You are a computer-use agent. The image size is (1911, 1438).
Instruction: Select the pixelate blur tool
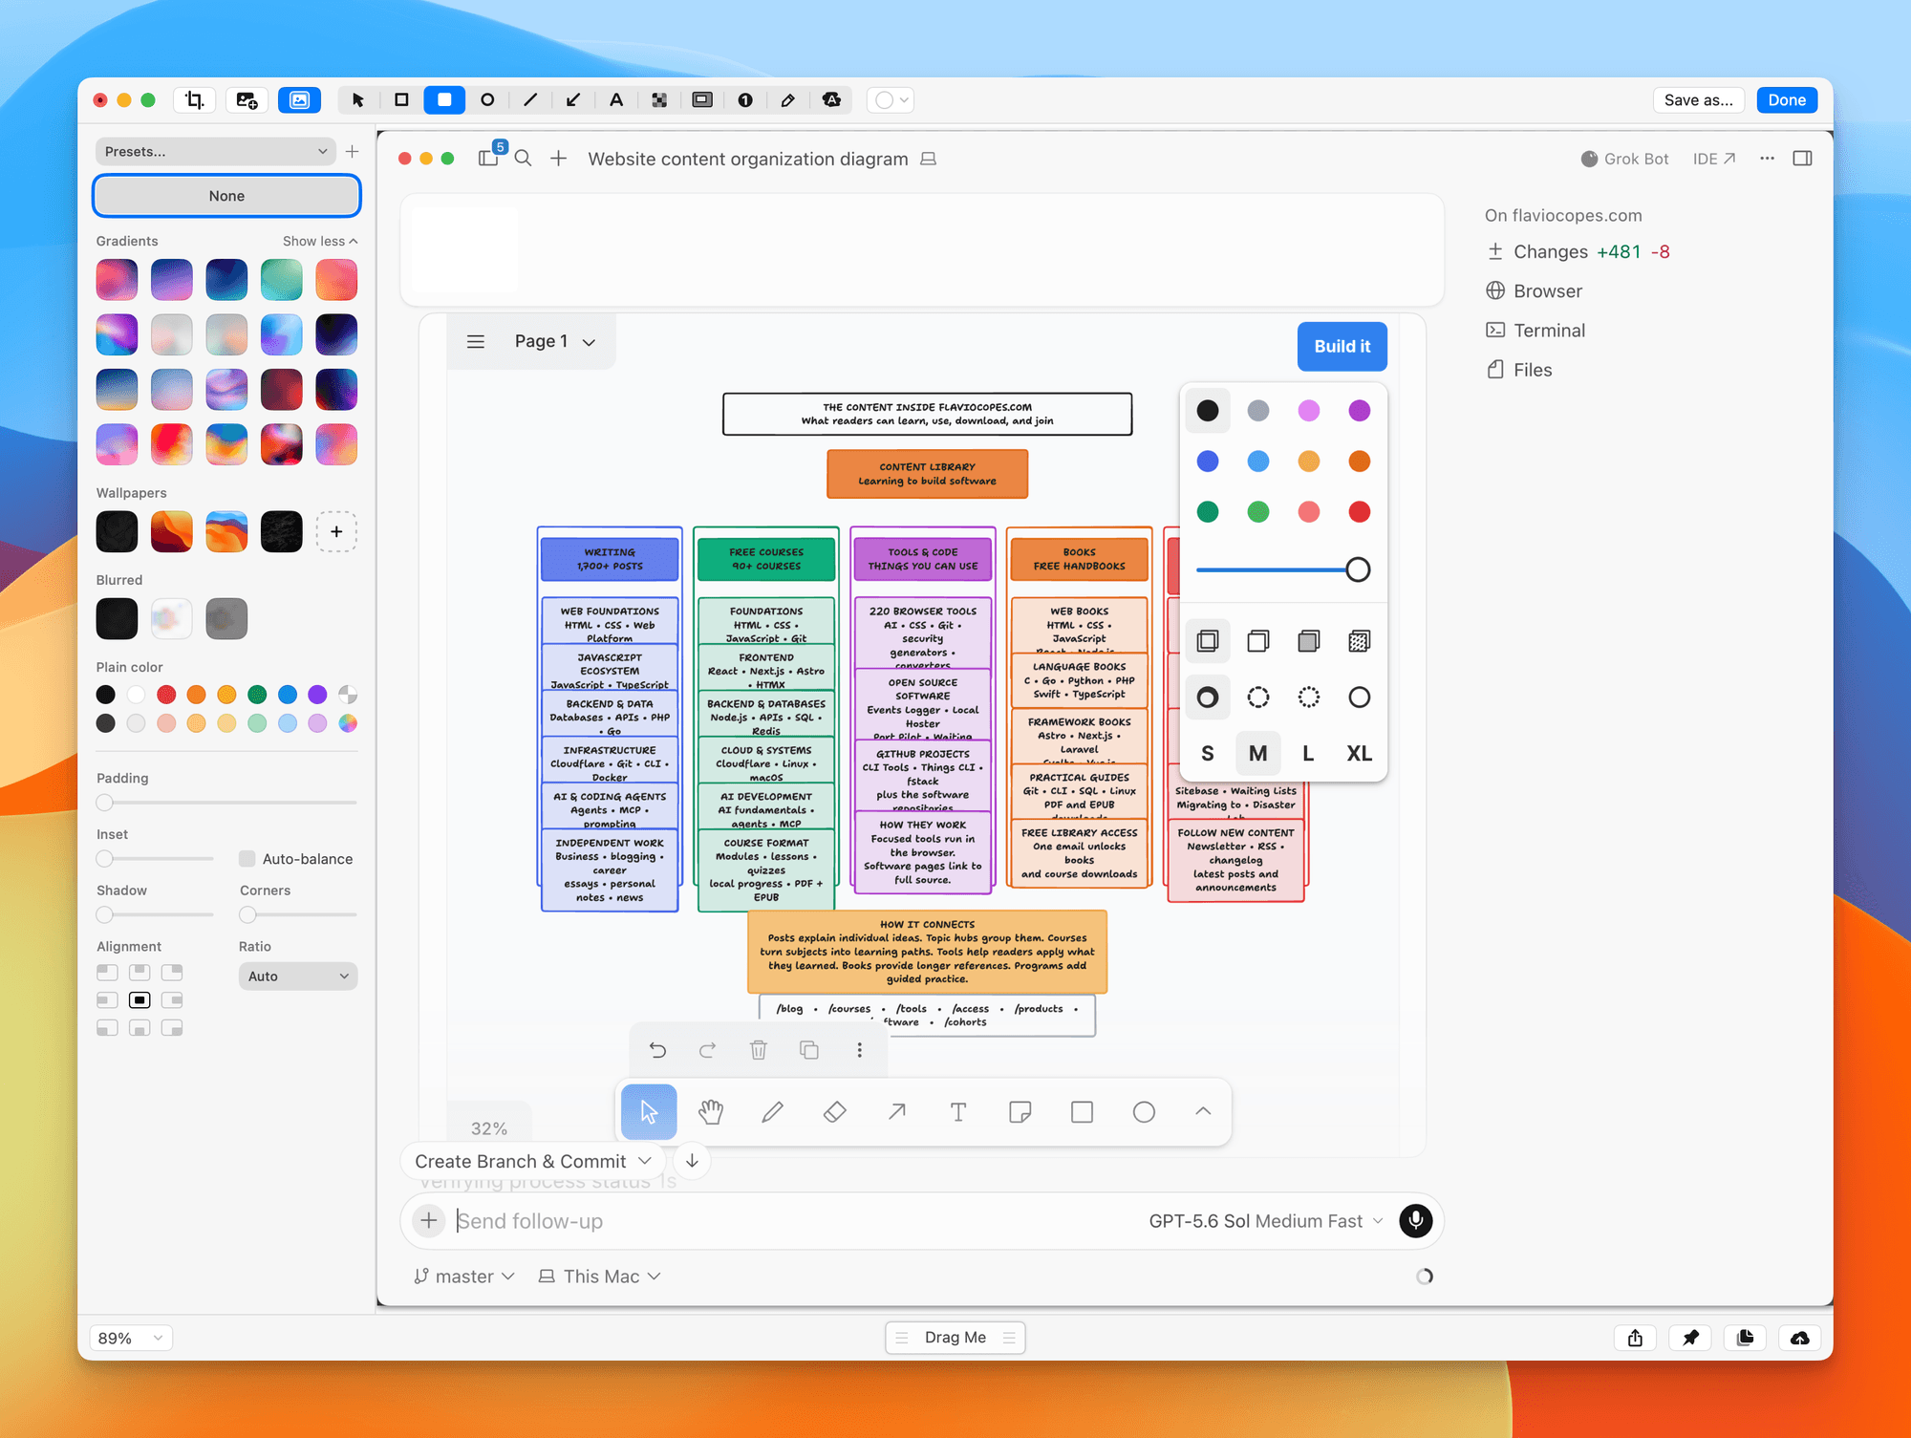tap(659, 100)
